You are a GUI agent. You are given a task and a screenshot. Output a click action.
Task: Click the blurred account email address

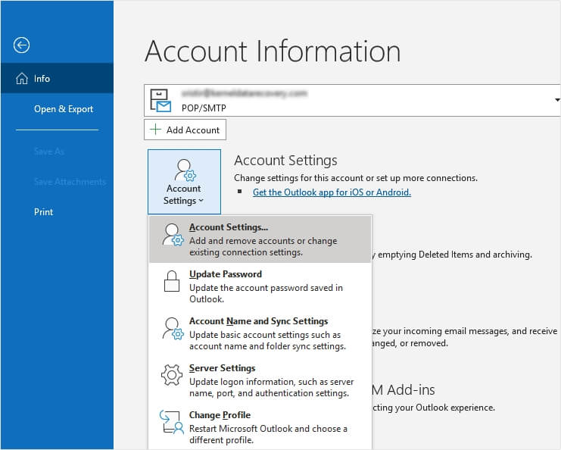[x=245, y=93]
